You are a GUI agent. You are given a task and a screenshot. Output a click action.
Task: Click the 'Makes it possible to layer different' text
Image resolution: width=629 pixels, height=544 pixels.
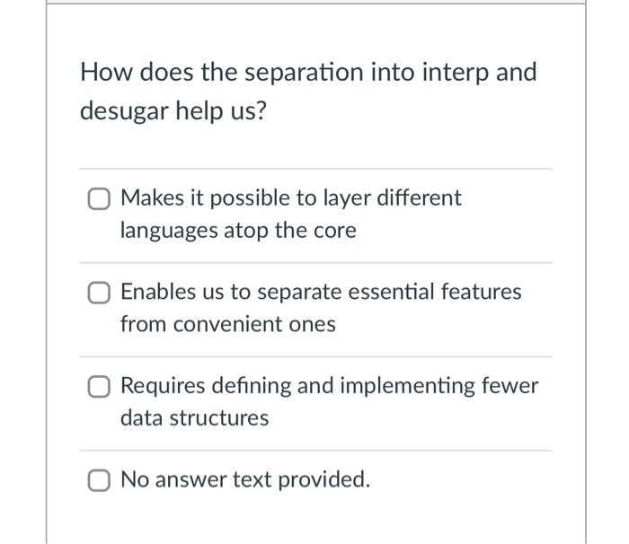290,198
